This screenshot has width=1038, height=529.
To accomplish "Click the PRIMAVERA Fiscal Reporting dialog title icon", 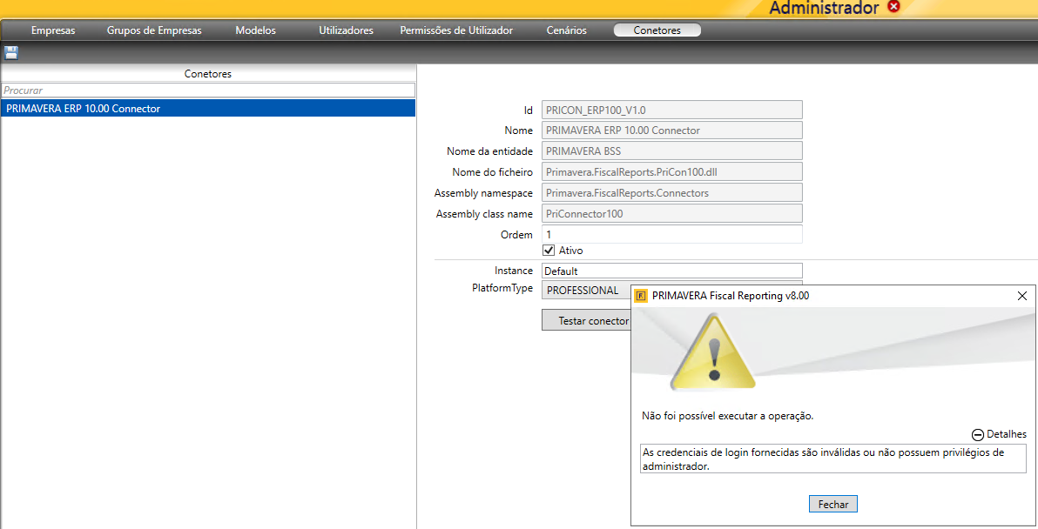I will coord(641,296).
